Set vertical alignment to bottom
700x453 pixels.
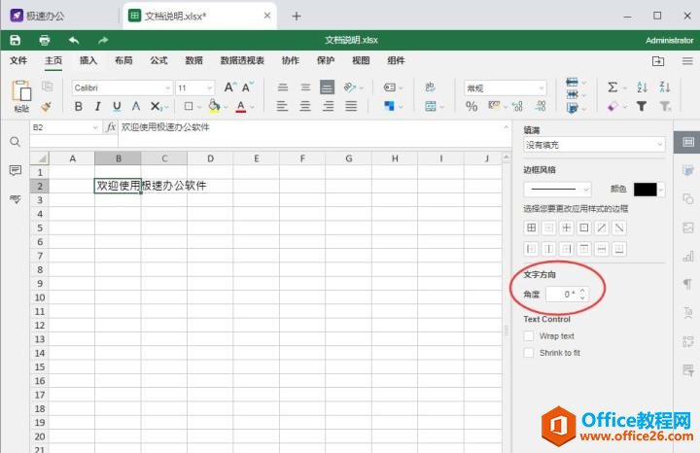[x=328, y=87]
